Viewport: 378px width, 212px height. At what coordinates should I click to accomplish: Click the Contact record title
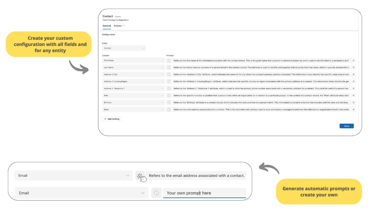[108, 16]
